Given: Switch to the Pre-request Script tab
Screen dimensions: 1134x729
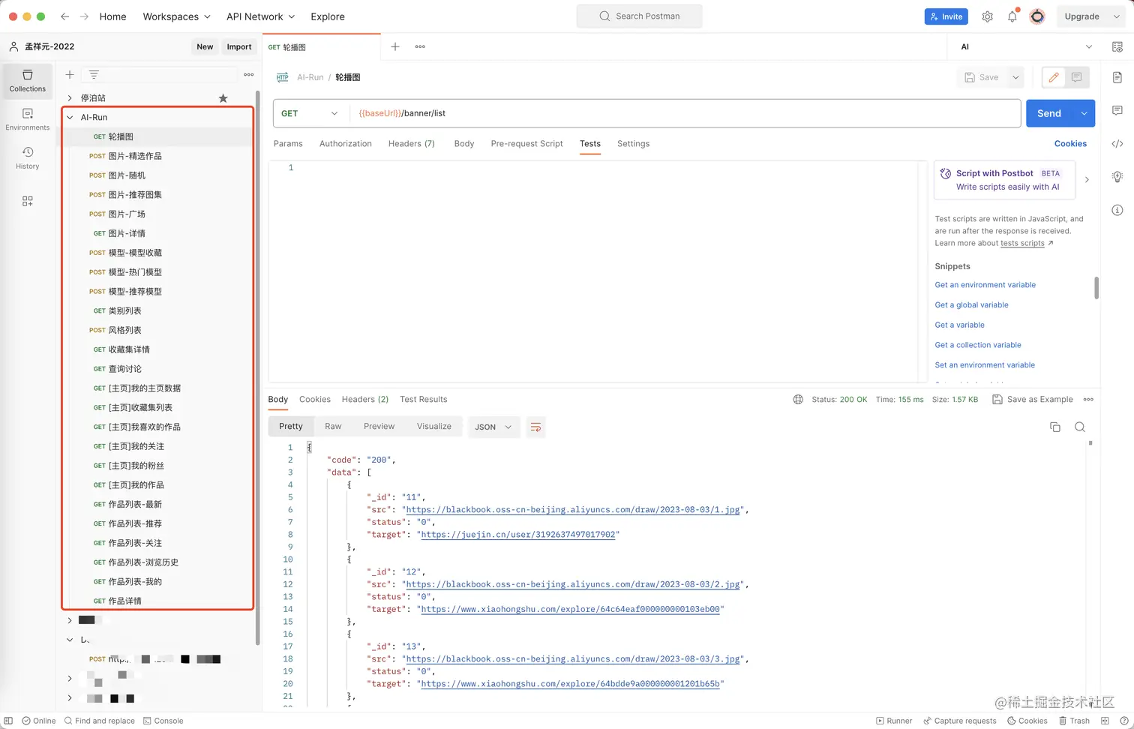Looking at the screenshot, I should click(x=526, y=144).
